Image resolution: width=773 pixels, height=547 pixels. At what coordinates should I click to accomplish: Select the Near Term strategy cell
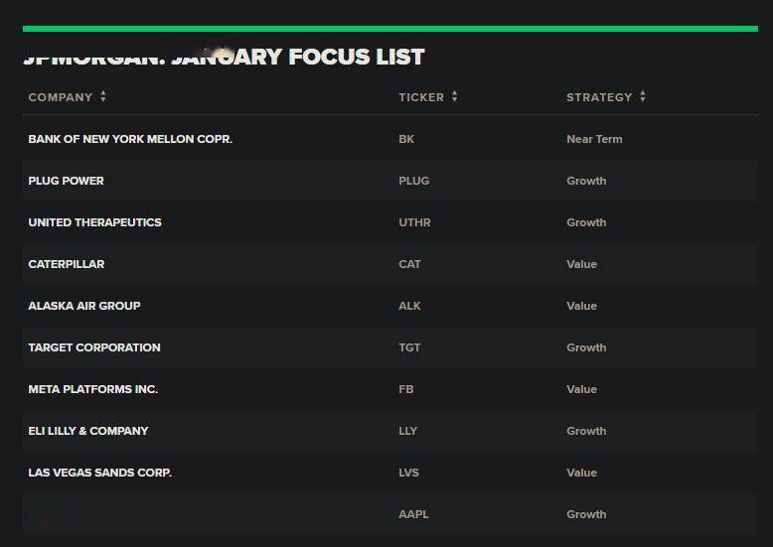(x=594, y=139)
